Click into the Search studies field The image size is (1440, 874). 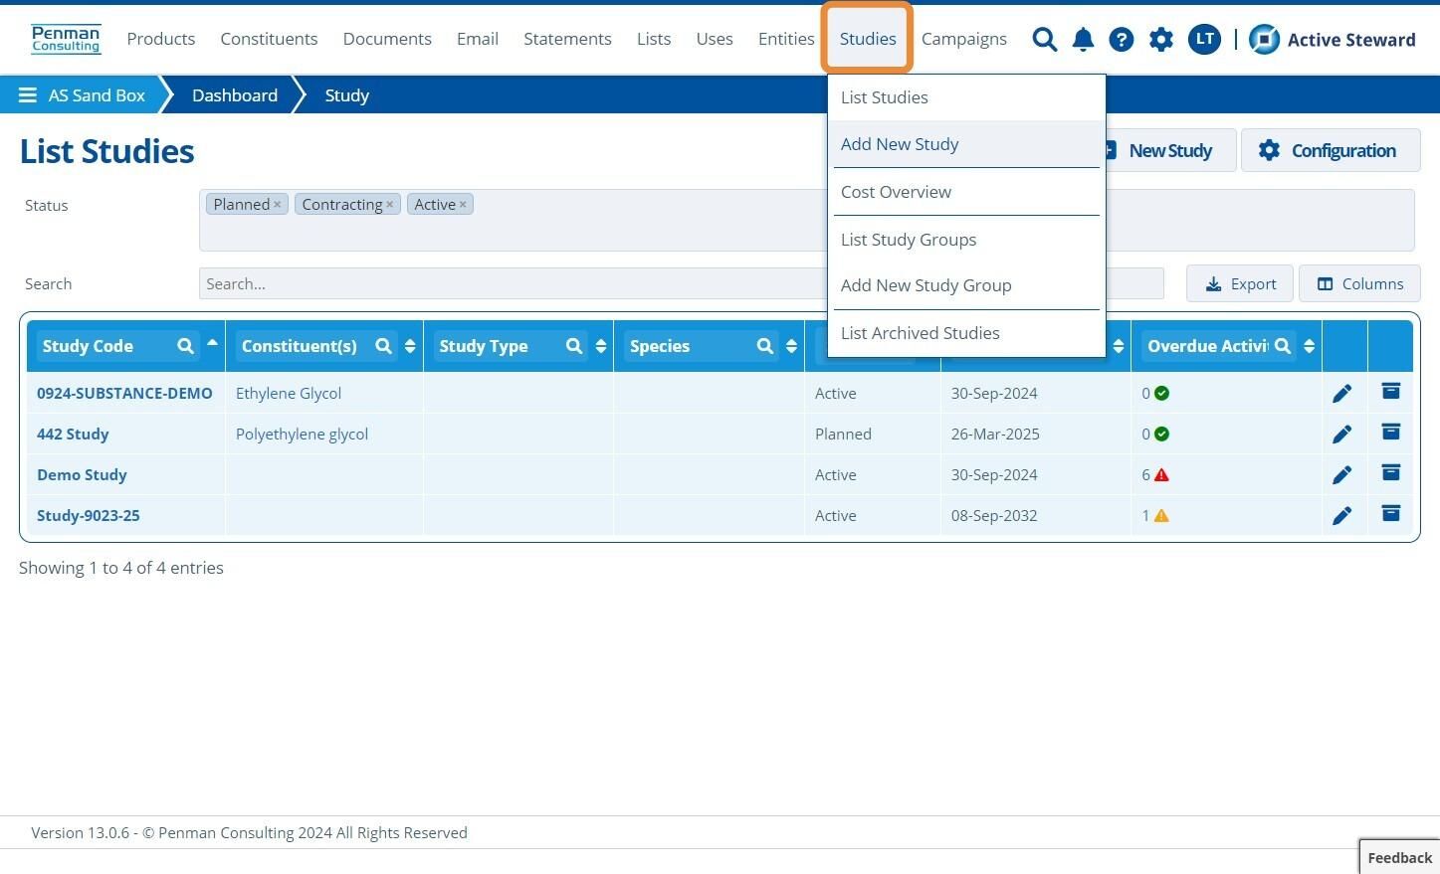coord(513,283)
